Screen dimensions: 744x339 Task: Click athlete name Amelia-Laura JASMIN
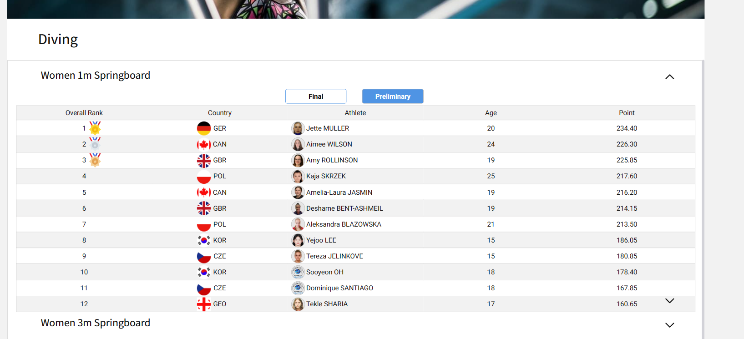point(339,192)
